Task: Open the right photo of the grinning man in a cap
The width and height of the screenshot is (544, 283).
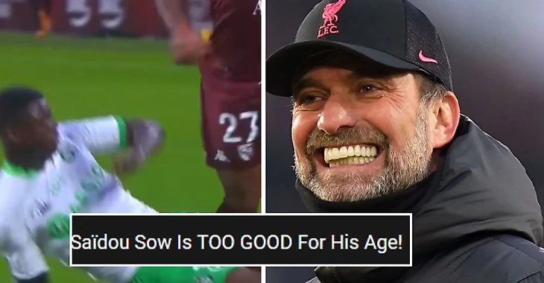Action: [x=405, y=141]
